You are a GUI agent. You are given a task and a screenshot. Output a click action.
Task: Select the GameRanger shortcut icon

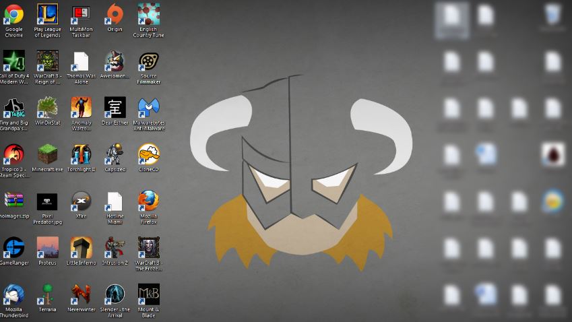coord(14,248)
